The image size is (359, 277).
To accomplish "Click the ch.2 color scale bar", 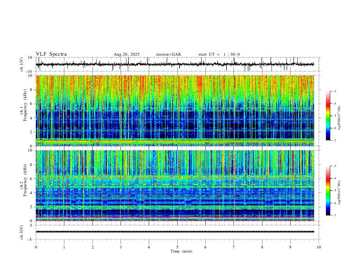I will pyautogui.click(x=328, y=191).
